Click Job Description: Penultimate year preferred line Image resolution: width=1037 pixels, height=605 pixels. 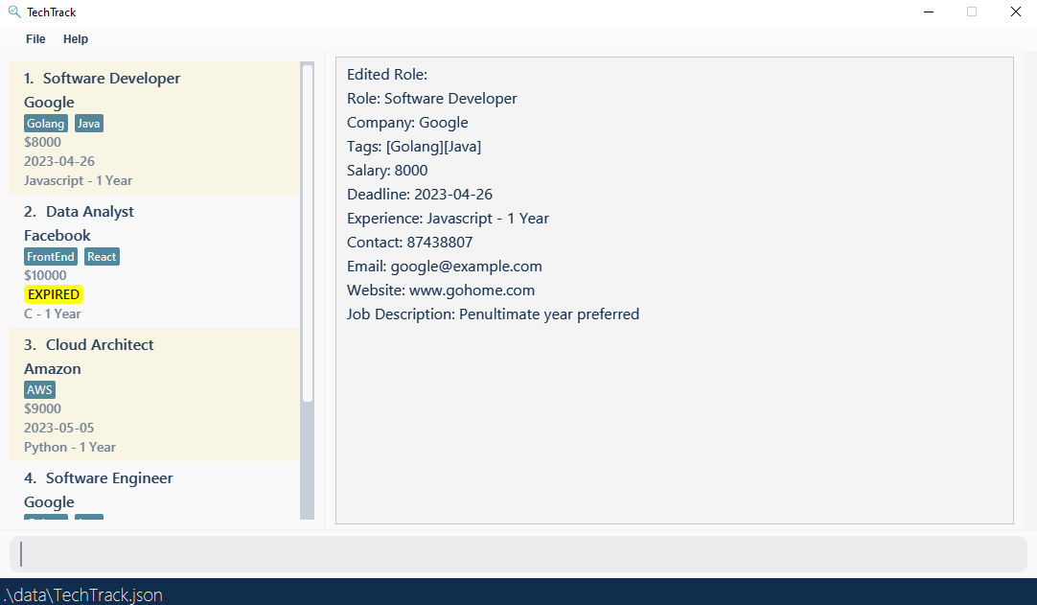point(493,314)
